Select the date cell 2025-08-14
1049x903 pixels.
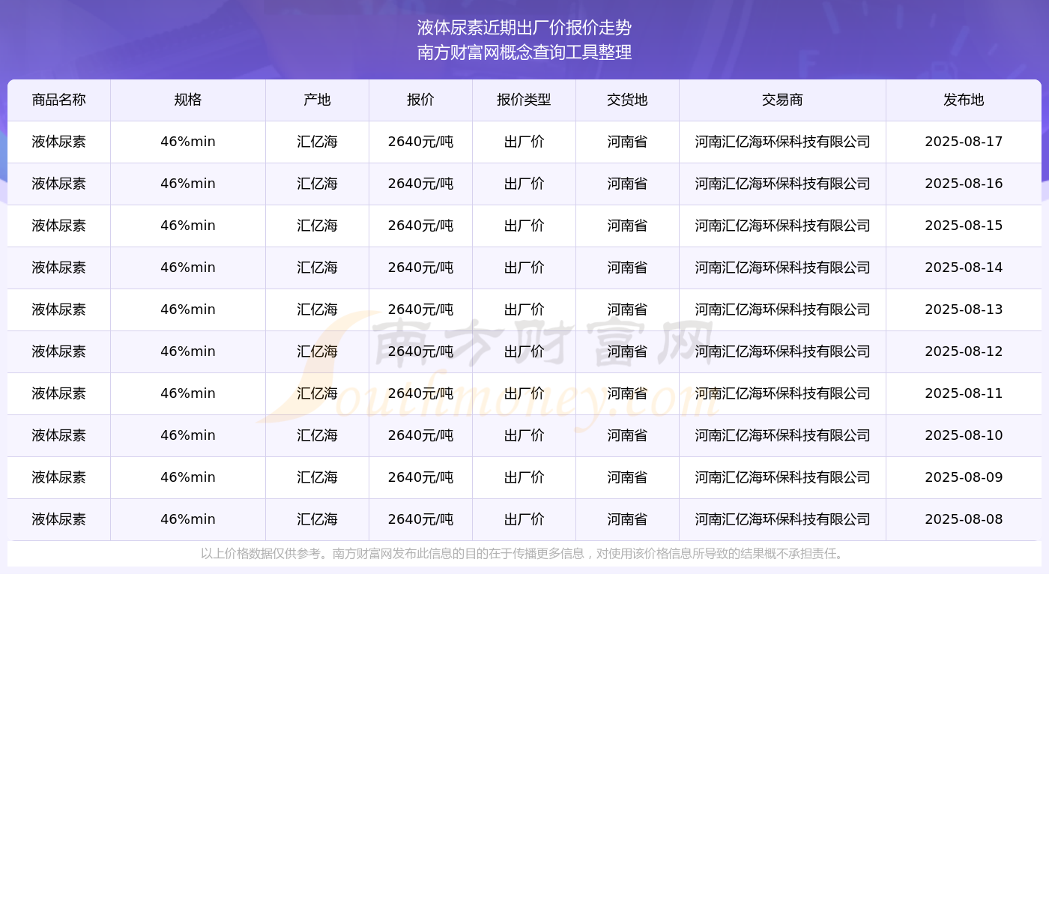(x=964, y=268)
